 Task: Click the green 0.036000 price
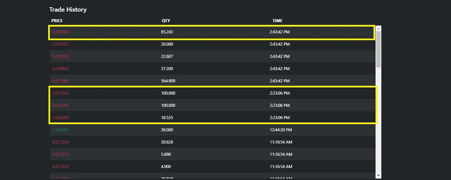61,130
